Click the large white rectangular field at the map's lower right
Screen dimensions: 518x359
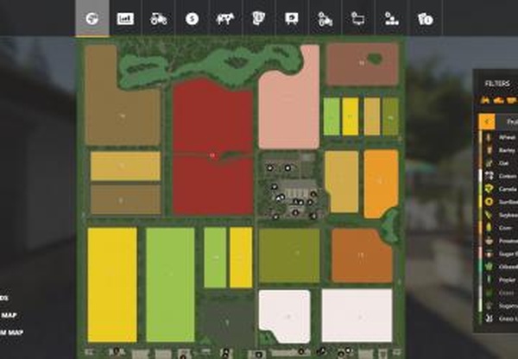(357, 315)
